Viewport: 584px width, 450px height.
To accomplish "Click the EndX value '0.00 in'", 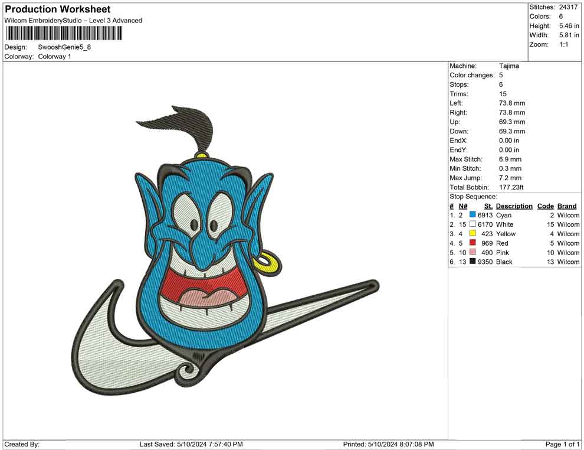I will tap(509, 141).
